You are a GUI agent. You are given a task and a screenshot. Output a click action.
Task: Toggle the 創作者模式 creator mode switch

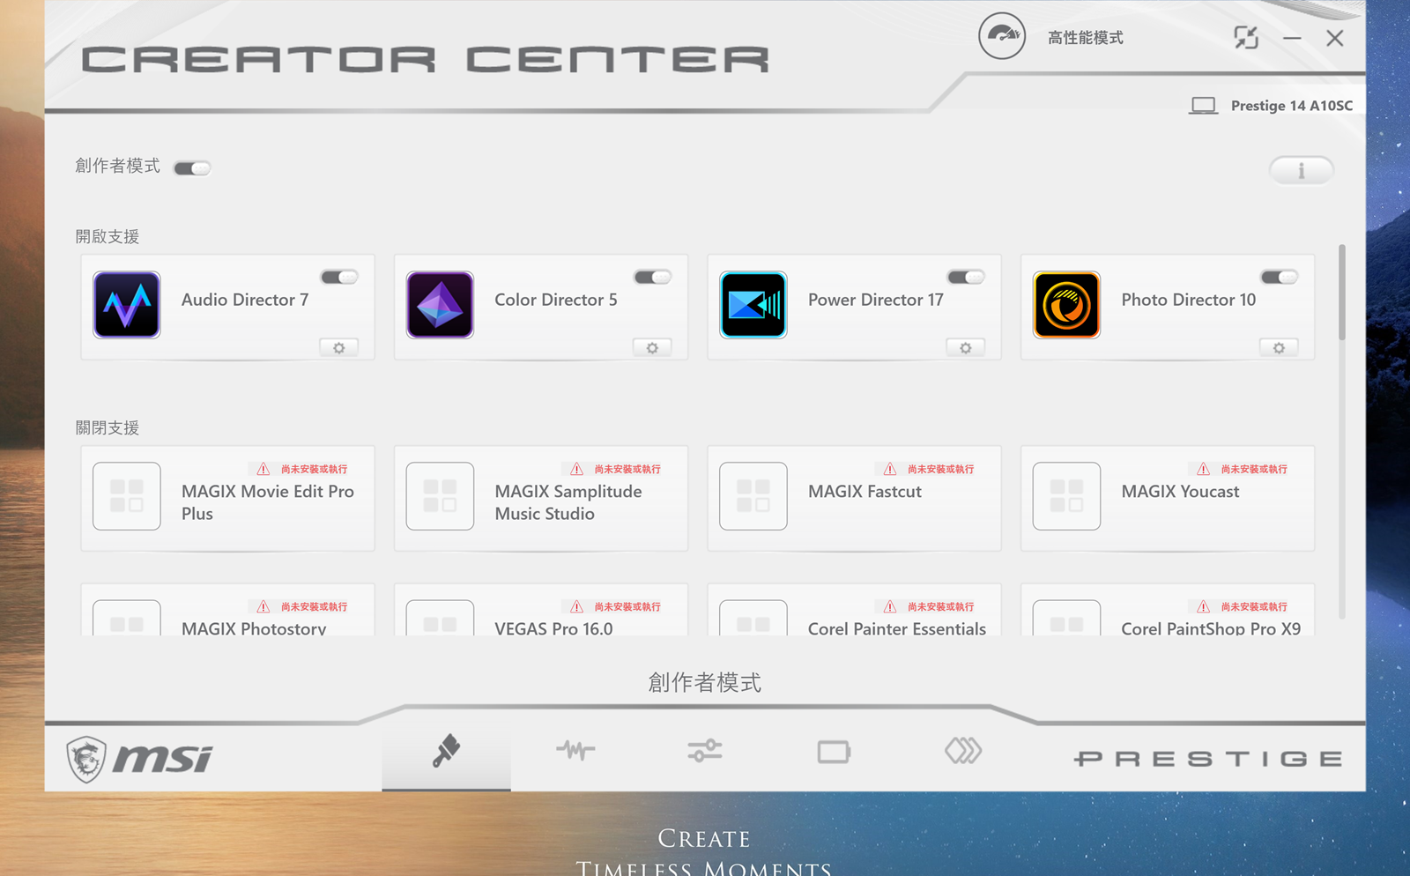pos(192,168)
